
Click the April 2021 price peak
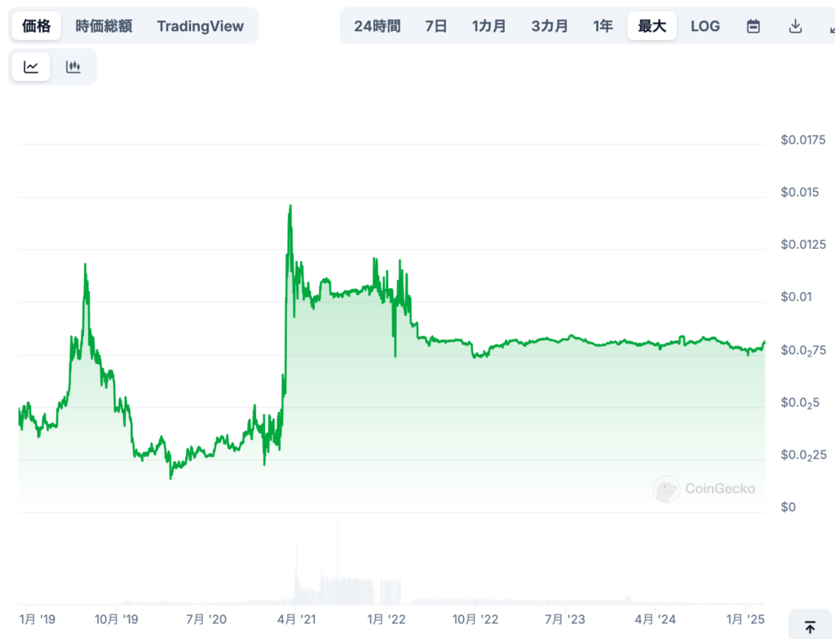(289, 206)
